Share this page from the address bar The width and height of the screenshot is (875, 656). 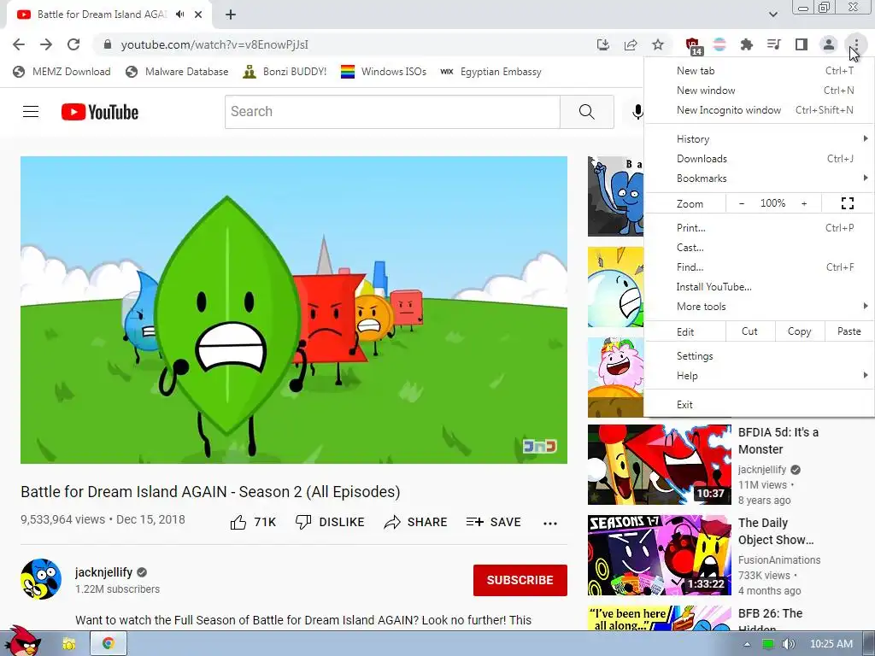coord(631,44)
